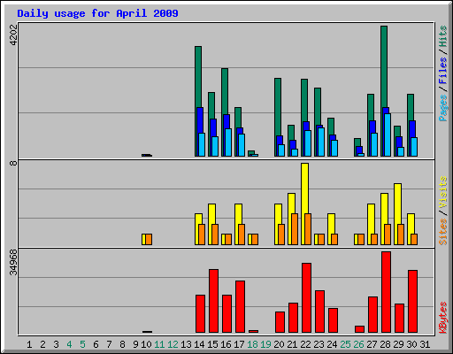This screenshot has width=453, height=354.
Task: Click day label 30 on the x-axis
Action: click(411, 344)
